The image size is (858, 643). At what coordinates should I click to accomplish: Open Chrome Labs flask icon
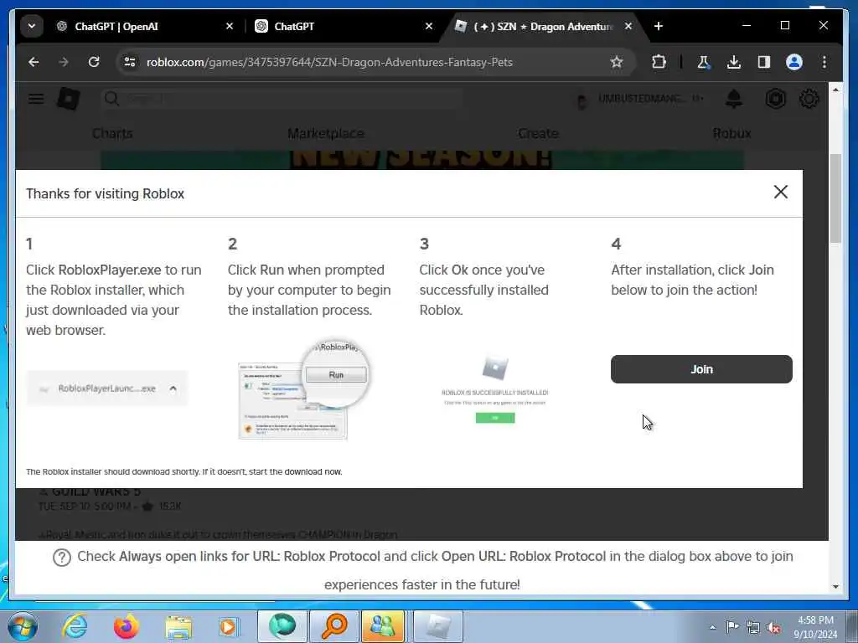[704, 62]
